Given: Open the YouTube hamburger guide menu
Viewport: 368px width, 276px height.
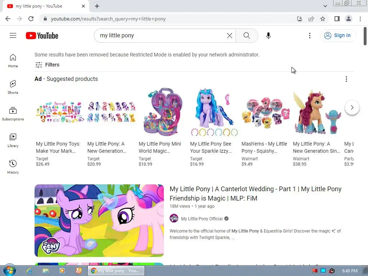Looking at the screenshot, I should (13, 36).
